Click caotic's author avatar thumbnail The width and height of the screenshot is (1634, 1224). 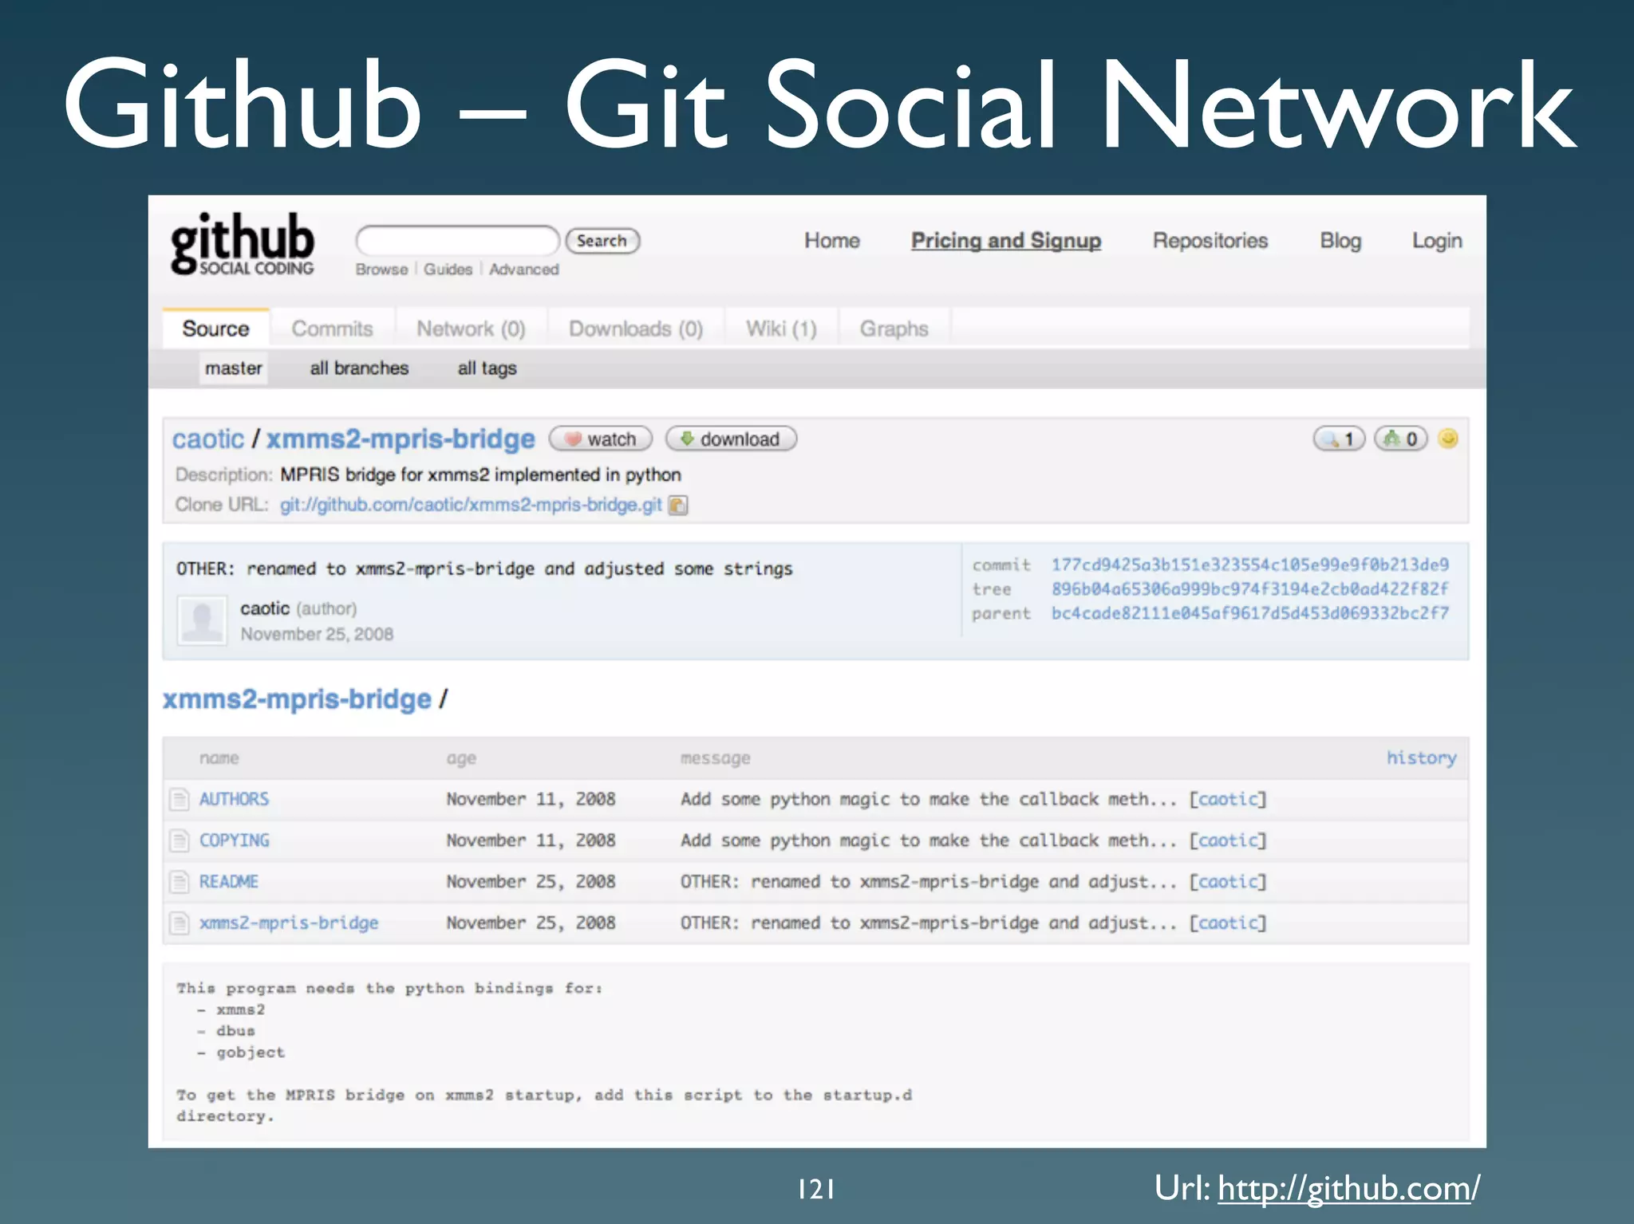[202, 620]
